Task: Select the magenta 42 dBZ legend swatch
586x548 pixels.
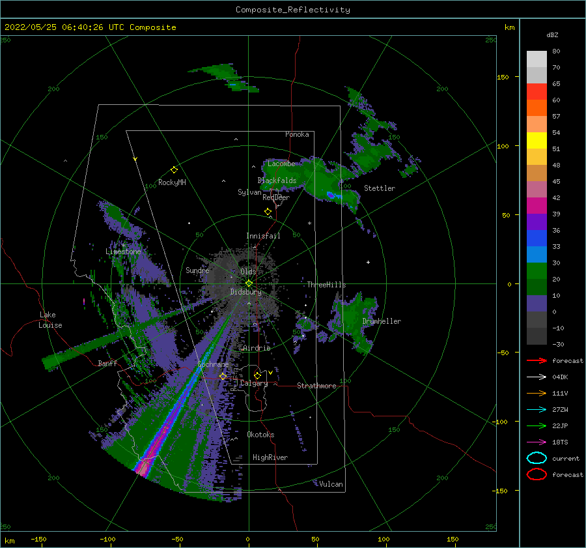Action: pos(537,206)
